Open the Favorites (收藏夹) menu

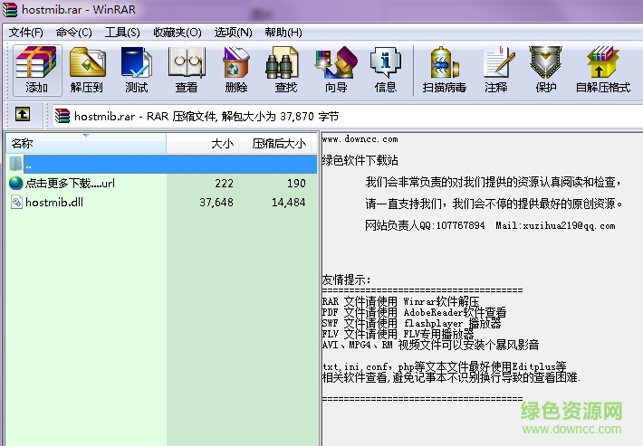[178, 32]
